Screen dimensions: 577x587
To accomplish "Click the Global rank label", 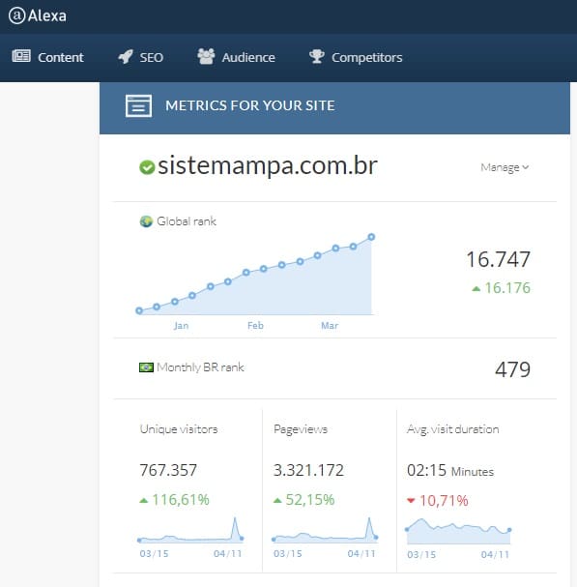I will click(187, 221).
